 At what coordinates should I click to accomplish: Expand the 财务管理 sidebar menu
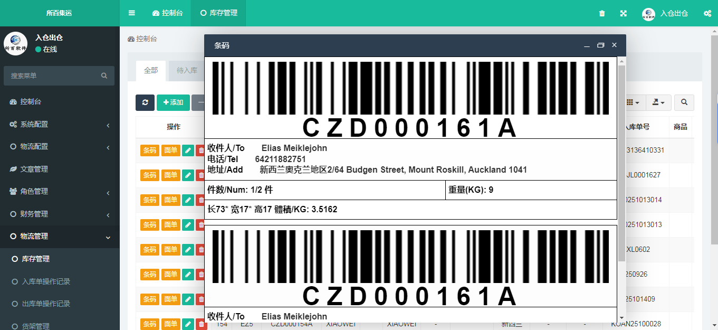[60, 214]
